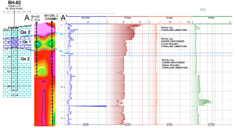Click the IP (bar) track header
The image size is (235, 128).
pyautogui.click(x=211, y=18)
